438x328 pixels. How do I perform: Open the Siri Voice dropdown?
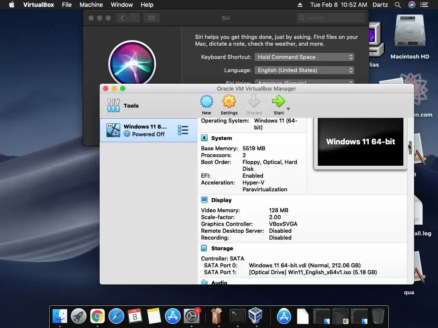click(x=305, y=82)
